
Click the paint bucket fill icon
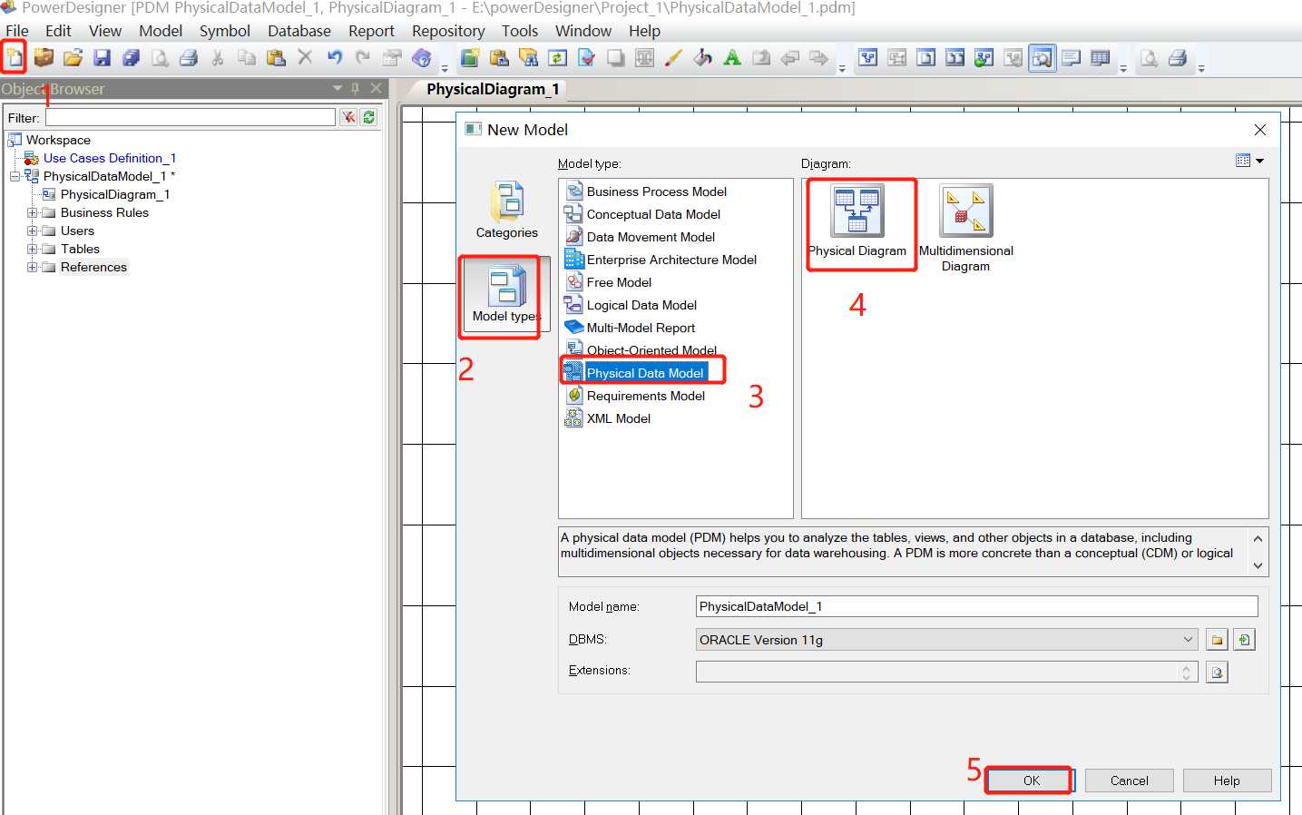point(702,58)
